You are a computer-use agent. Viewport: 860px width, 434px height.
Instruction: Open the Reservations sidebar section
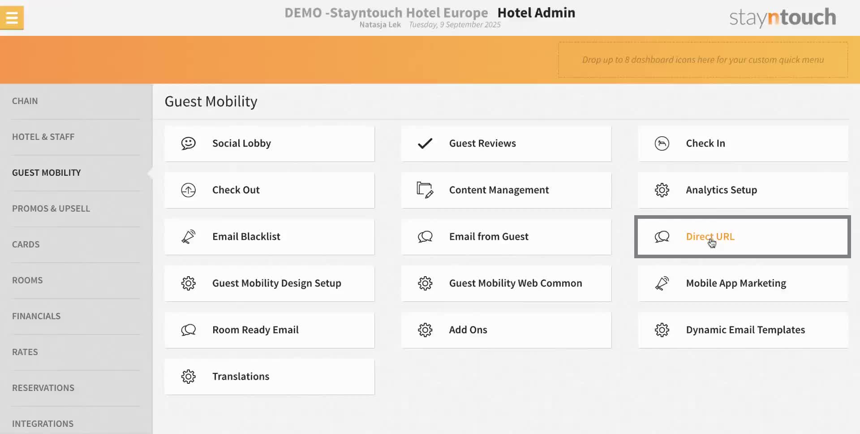click(76, 388)
